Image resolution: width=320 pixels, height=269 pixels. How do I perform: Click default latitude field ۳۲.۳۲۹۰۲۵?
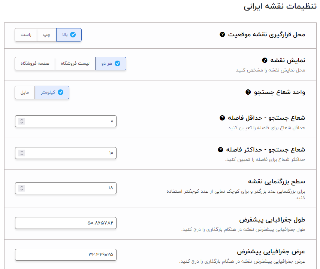click(x=66, y=255)
